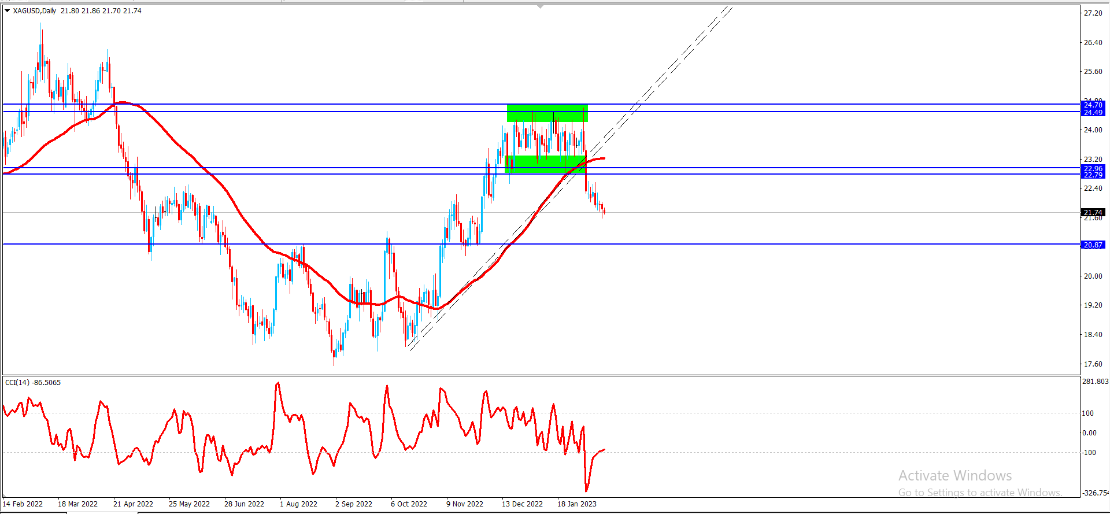
Task: Select the 24.70 price level label
Action: click(1092, 105)
